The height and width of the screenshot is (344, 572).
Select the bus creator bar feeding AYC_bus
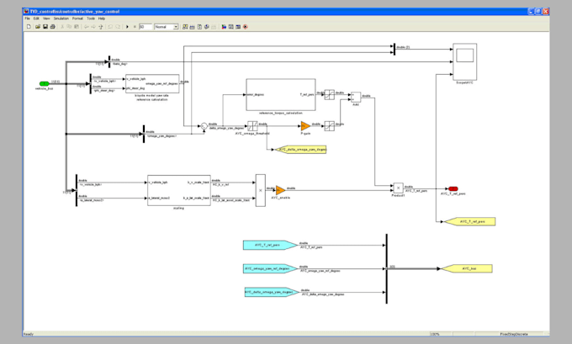[x=387, y=269]
